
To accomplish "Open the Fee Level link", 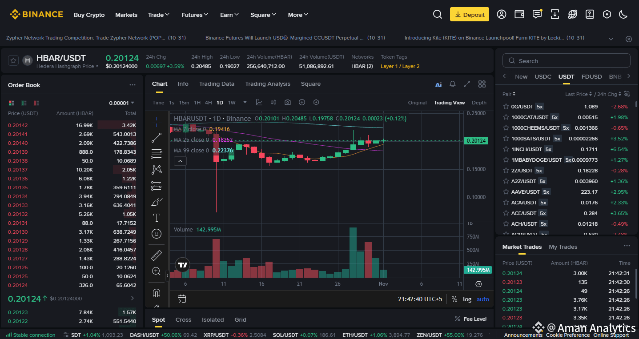I will (470, 319).
